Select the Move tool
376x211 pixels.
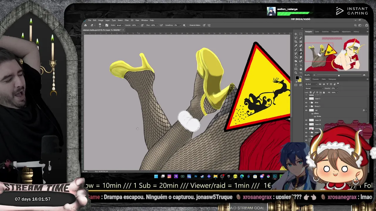(x=296, y=34)
